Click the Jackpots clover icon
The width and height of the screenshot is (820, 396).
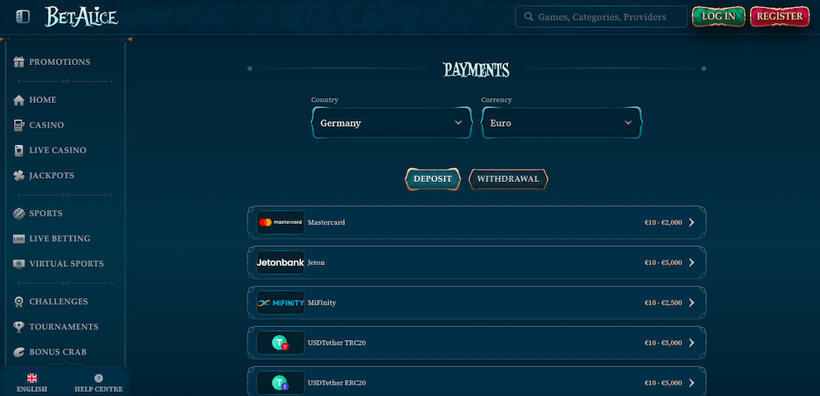click(19, 176)
